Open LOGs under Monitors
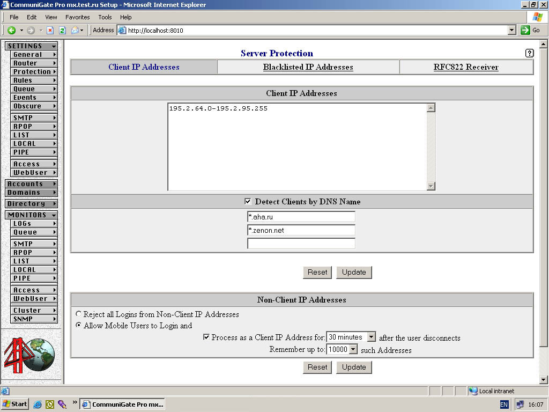Image resolution: width=549 pixels, height=412 pixels. pos(34,223)
